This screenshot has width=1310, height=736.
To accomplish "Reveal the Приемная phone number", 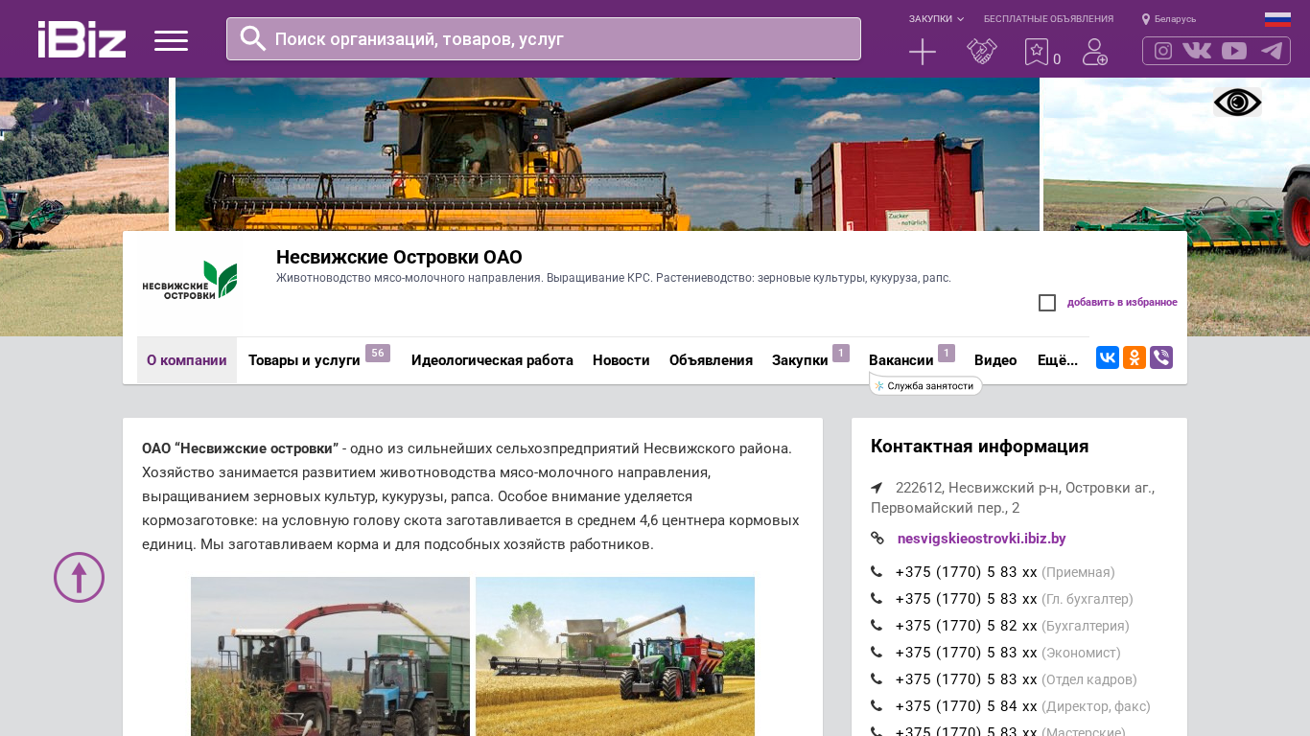I will (x=966, y=572).
